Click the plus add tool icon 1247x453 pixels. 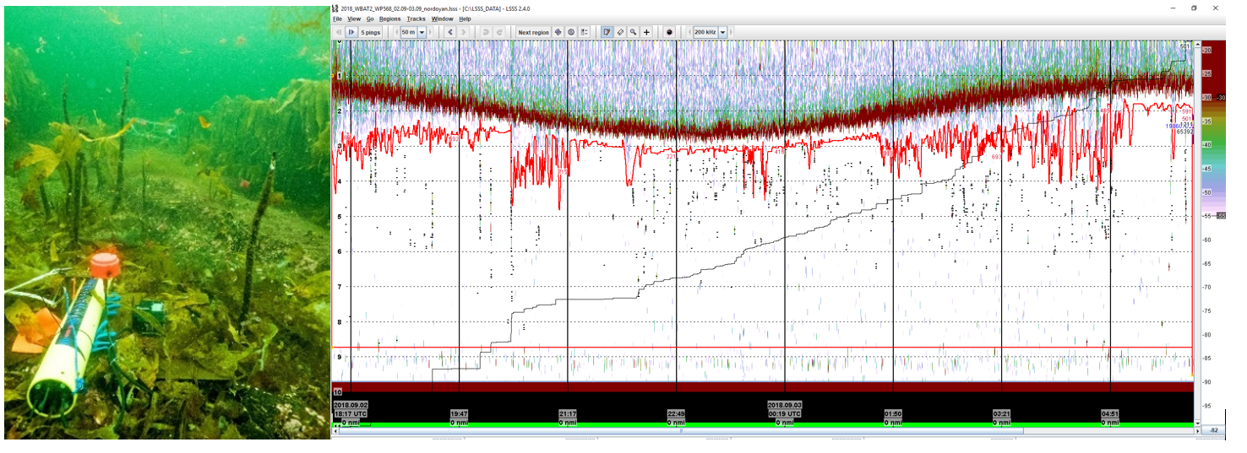click(x=647, y=32)
